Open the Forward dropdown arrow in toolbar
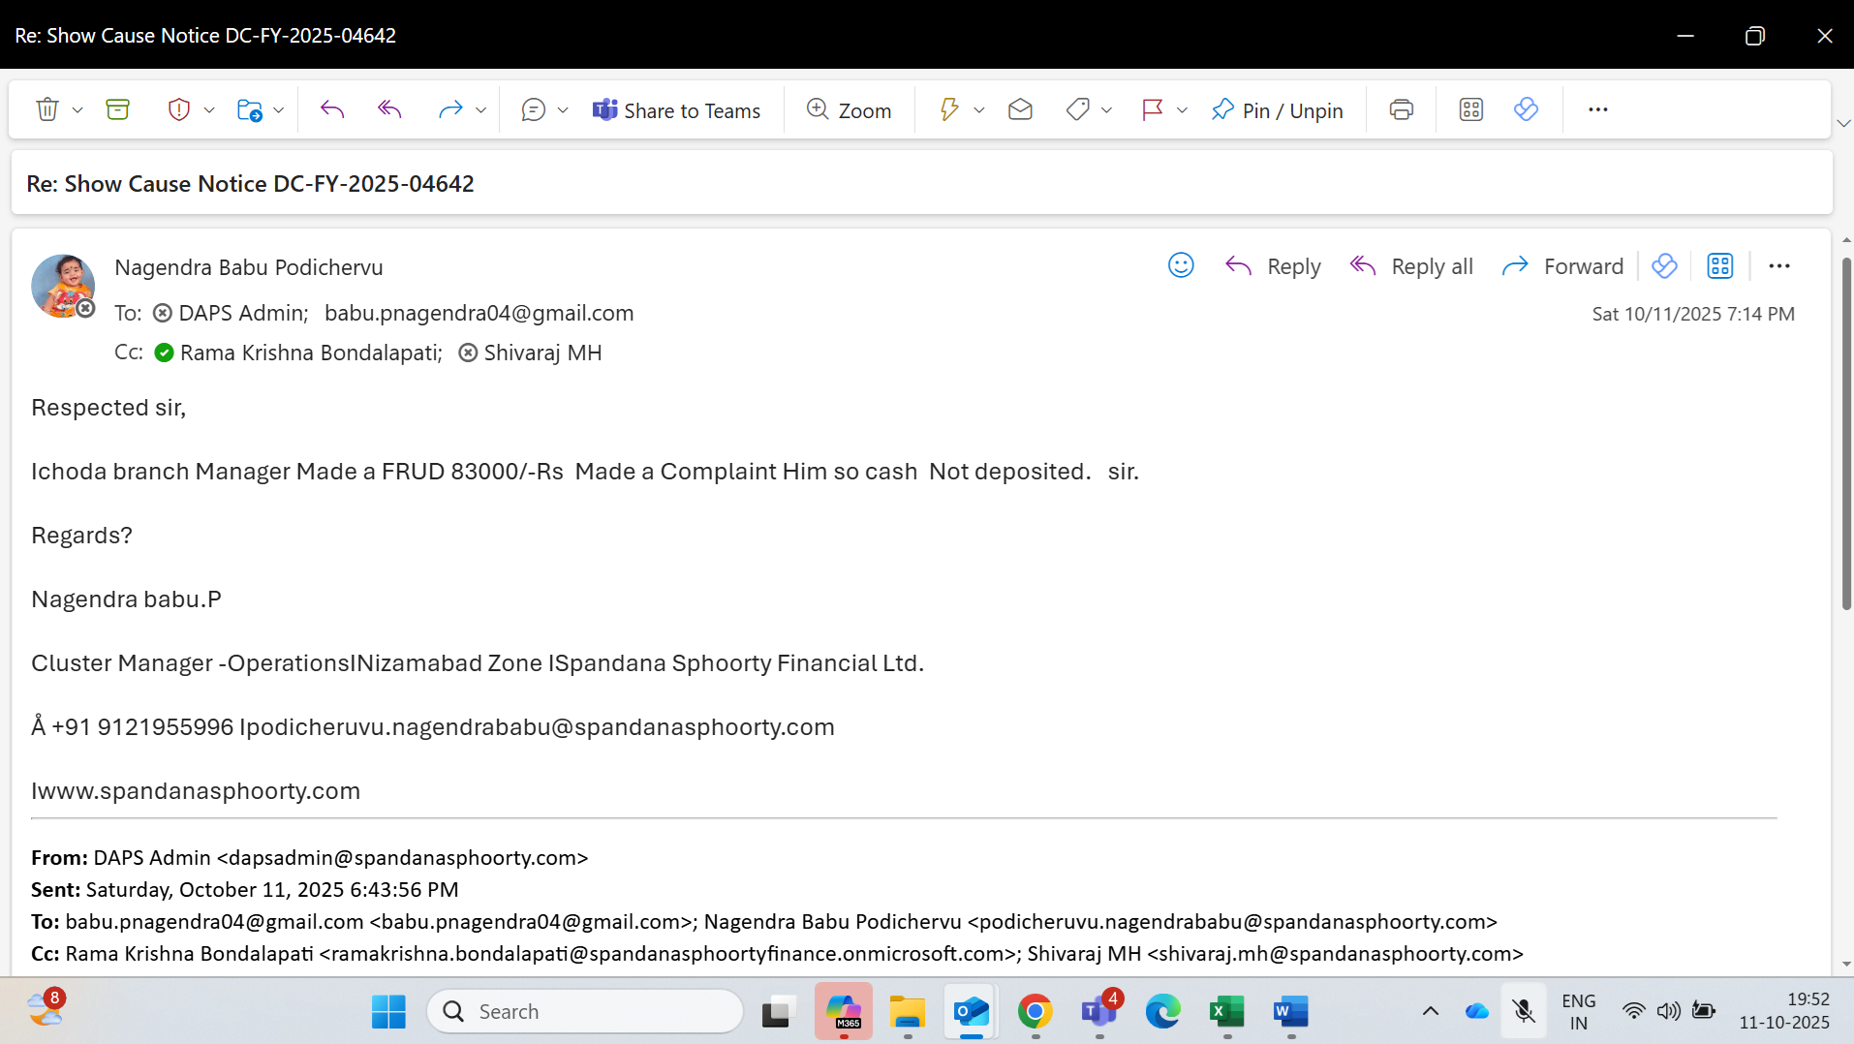Image resolution: width=1854 pixels, height=1044 pixels. click(480, 109)
